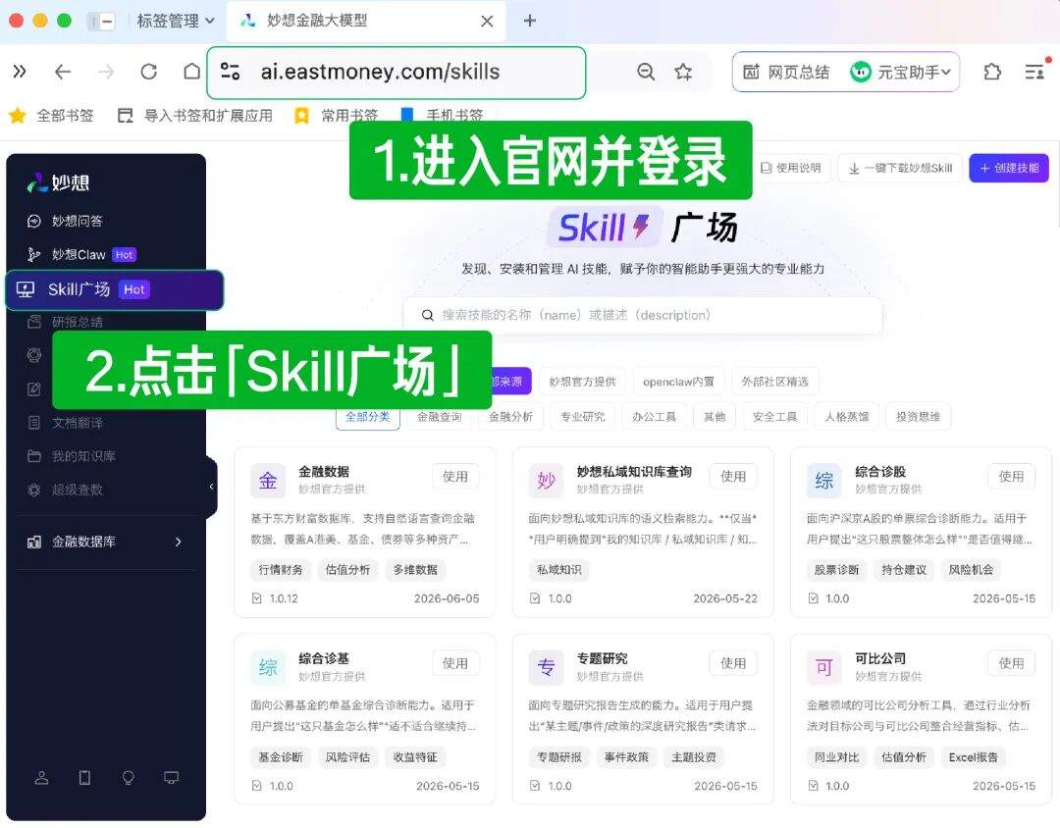
Task: Select 其他 category filter
Action: [x=715, y=416]
